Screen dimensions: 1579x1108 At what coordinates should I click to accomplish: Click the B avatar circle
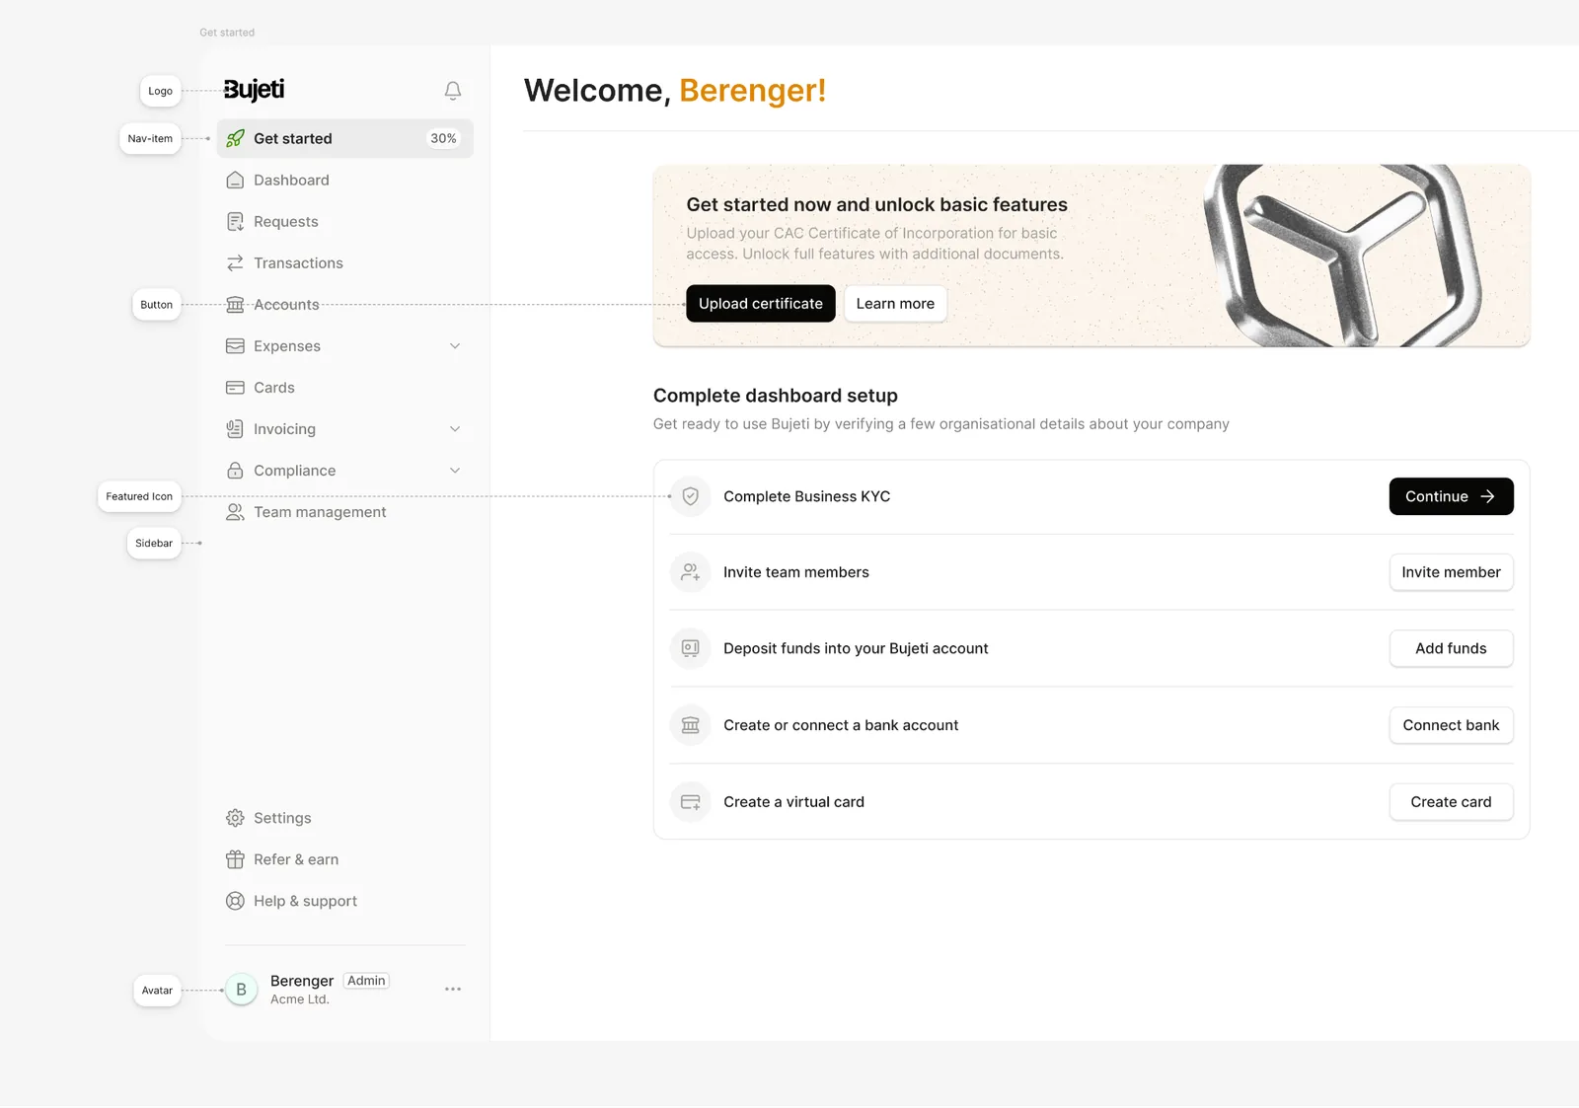tap(241, 989)
